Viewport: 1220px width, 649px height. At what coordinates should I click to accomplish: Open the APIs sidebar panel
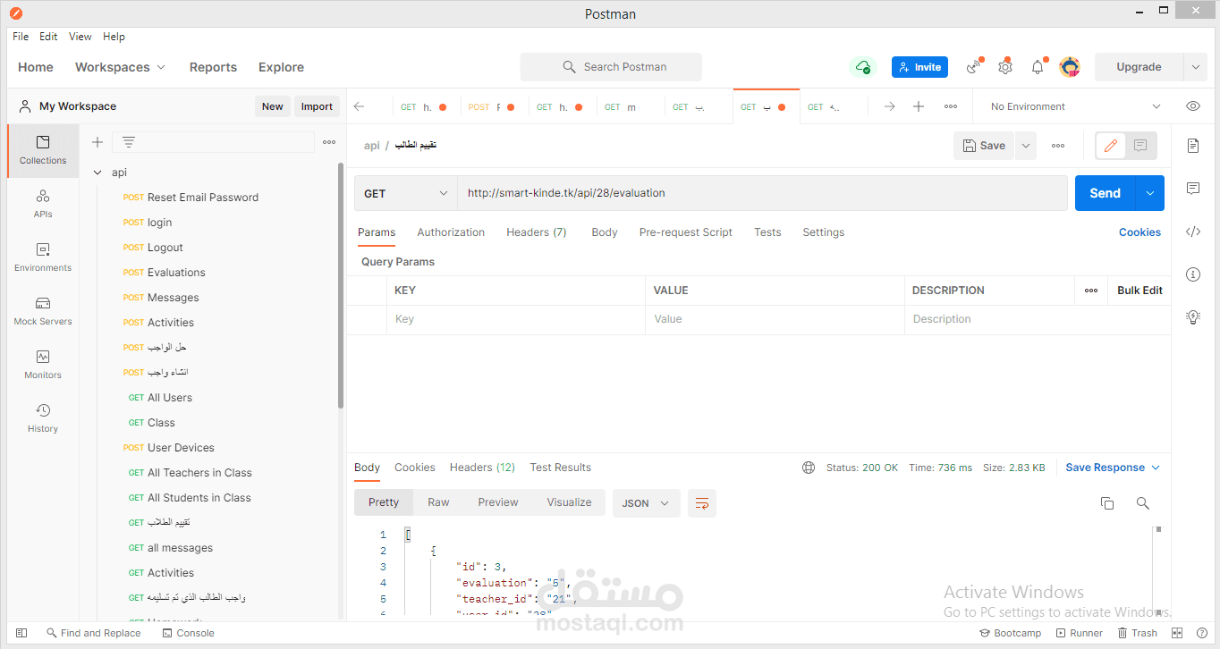(43, 204)
